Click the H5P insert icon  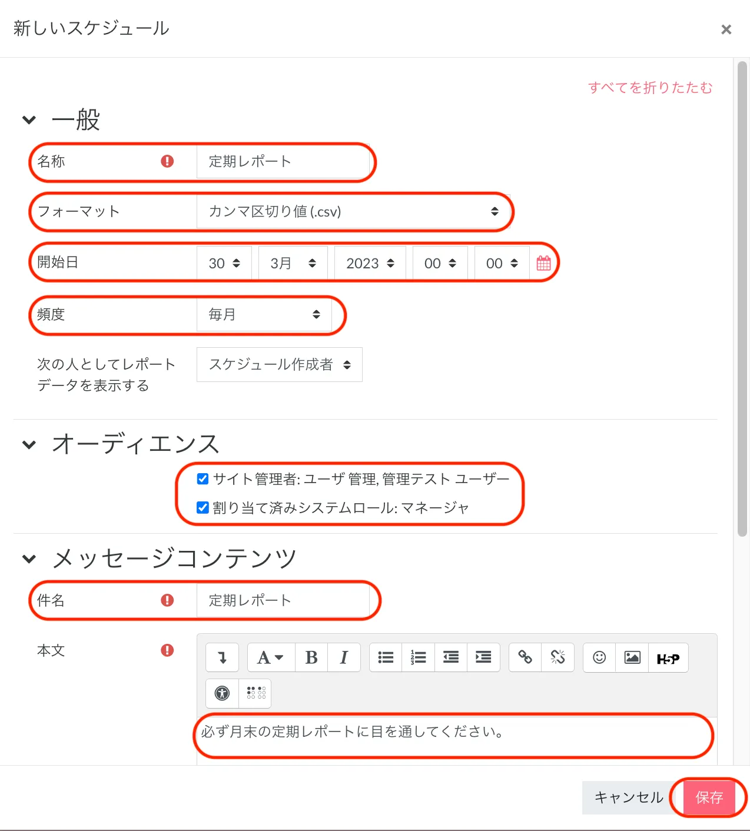coord(668,658)
